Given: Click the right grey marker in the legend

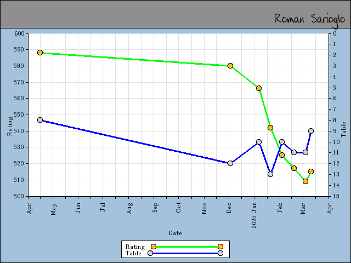Looking at the screenshot, I should tap(220, 253).
